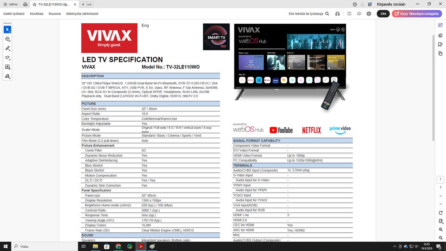Screen dimensions: 446x251
Task: Click the VIVAX red logo image
Action: (109, 38)
